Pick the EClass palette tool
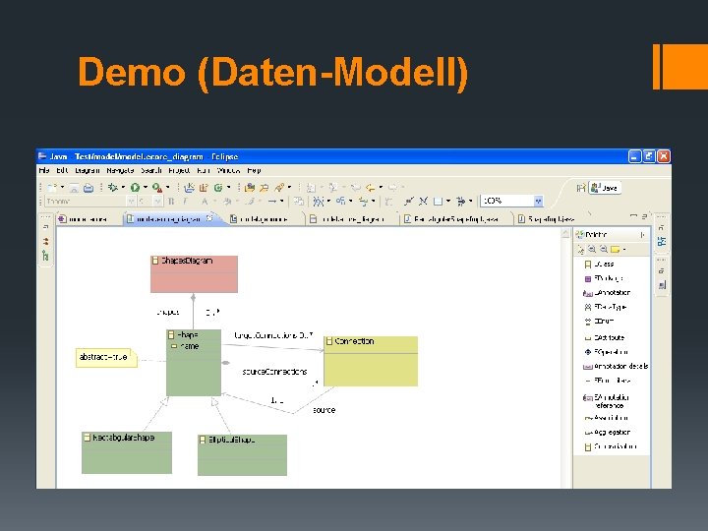708x531 pixels. (599, 265)
